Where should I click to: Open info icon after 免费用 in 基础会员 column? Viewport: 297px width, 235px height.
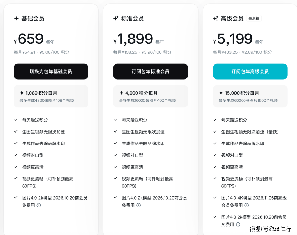coord(39,205)
